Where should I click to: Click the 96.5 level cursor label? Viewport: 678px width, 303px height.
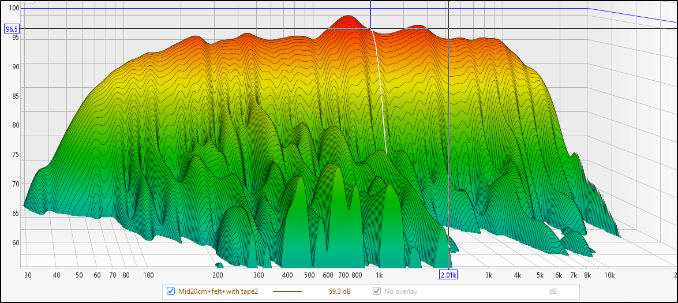11,29
